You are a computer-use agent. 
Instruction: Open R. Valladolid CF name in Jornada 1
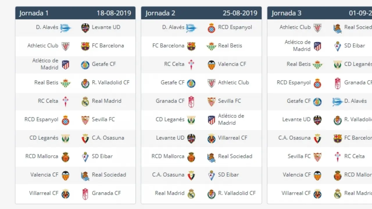tap(110, 82)
